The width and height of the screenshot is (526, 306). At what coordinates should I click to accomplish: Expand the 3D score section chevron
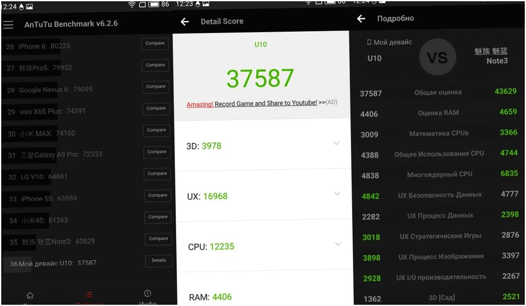tap(336, 144)
